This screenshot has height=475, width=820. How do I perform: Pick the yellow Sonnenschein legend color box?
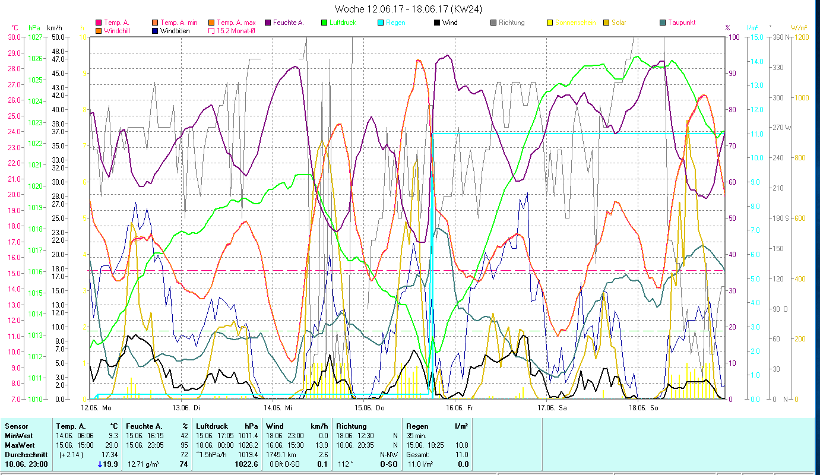[549, 23]
